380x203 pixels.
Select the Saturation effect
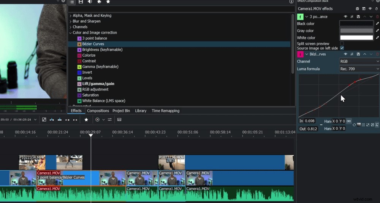(x=90, y=95)
